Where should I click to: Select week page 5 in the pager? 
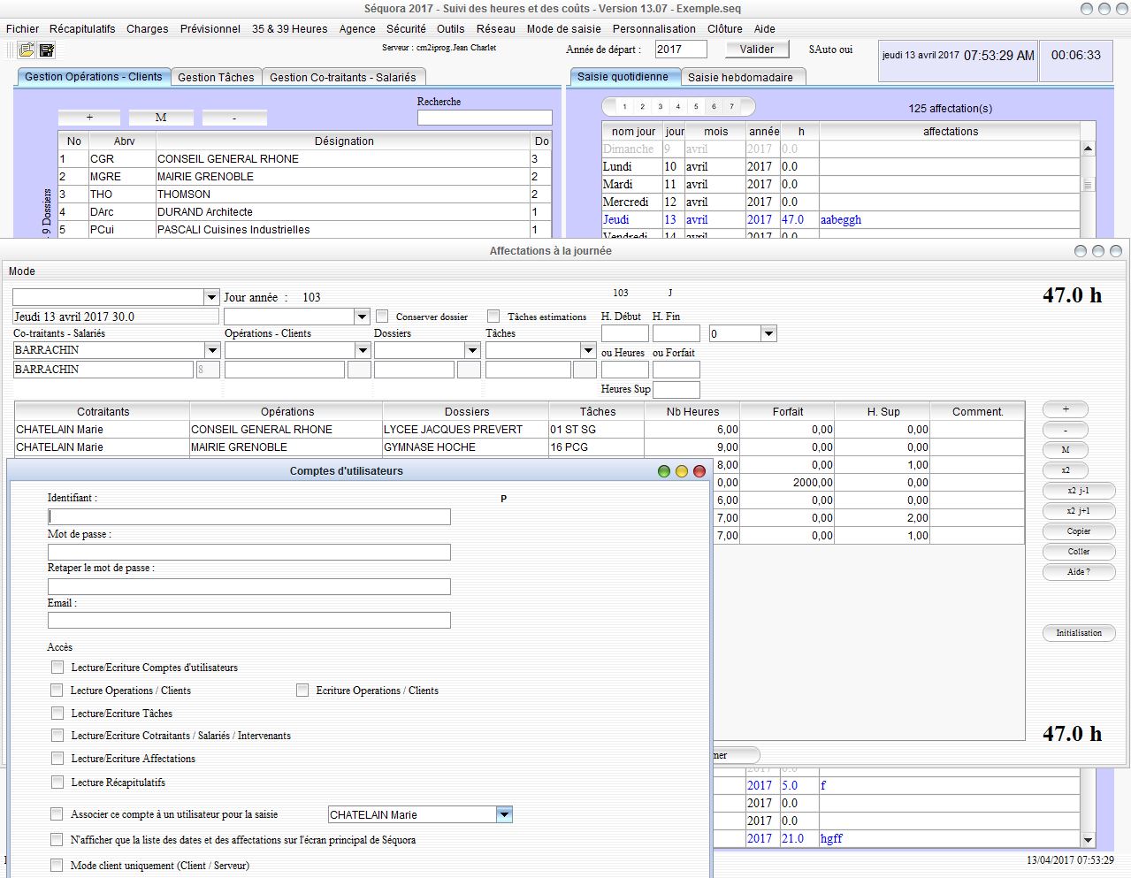pyautogui.click(x=696, y=107)
